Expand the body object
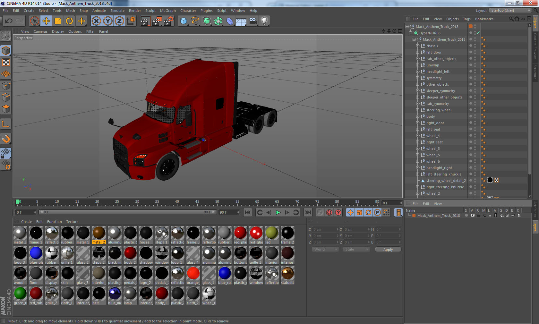 click(418, 116)
